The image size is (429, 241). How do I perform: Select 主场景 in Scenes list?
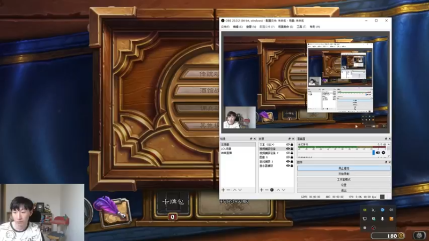point(238,145)
